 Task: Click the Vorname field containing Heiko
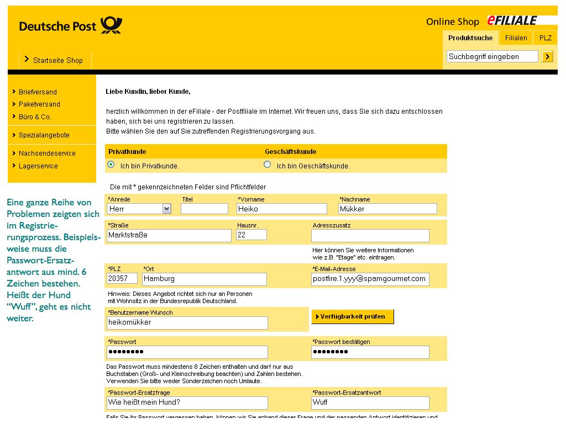(x=282, y=209)
